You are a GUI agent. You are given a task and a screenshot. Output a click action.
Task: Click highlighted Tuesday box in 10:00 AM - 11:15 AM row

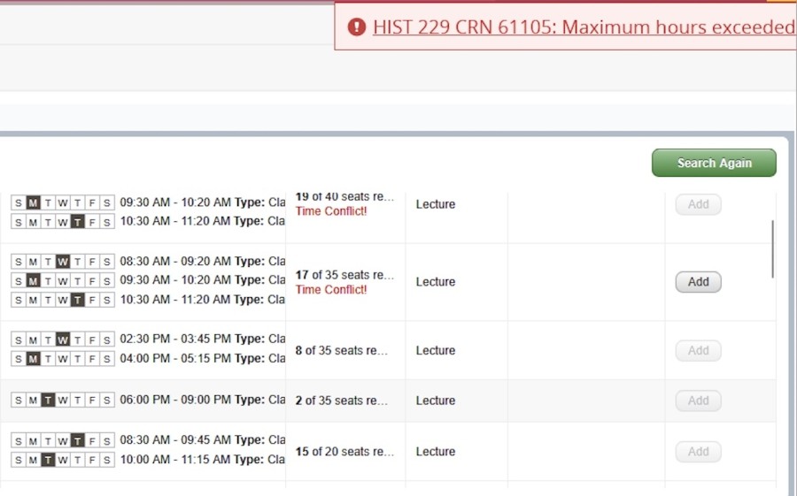click(x=48, y=460)
